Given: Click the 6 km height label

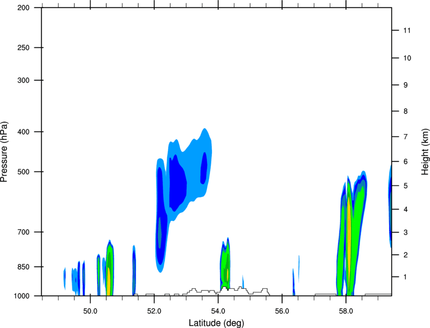Looking at the screenshot, I should point(406,161).
